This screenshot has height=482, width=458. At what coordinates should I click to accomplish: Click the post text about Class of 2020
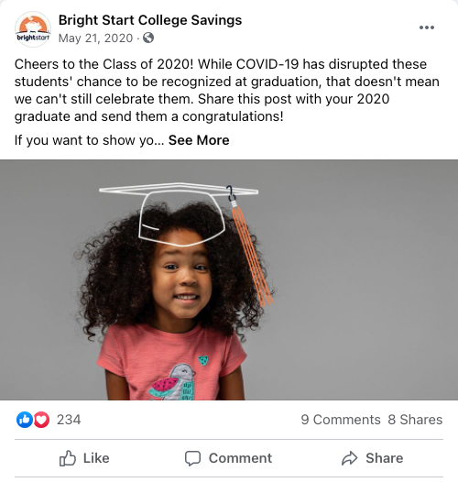coord(227,91)
